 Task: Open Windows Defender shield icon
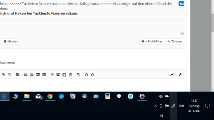tap(119, 96)
